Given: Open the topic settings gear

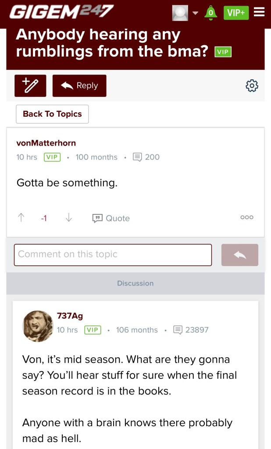Looking at the screenshot, I should coord(252,86).
